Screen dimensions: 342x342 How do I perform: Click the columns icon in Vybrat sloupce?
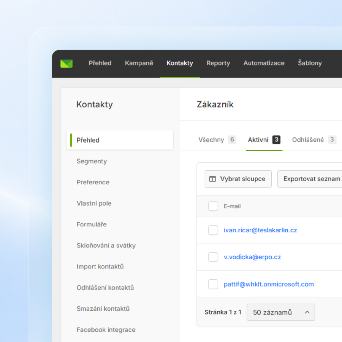(x=212, y=179)
